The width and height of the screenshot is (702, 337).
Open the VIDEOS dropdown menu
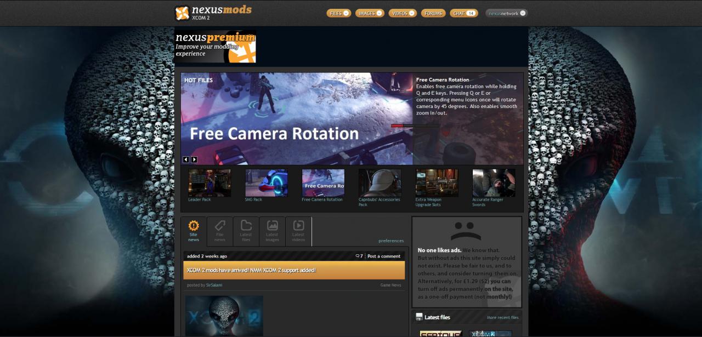(x=403, y=13)
